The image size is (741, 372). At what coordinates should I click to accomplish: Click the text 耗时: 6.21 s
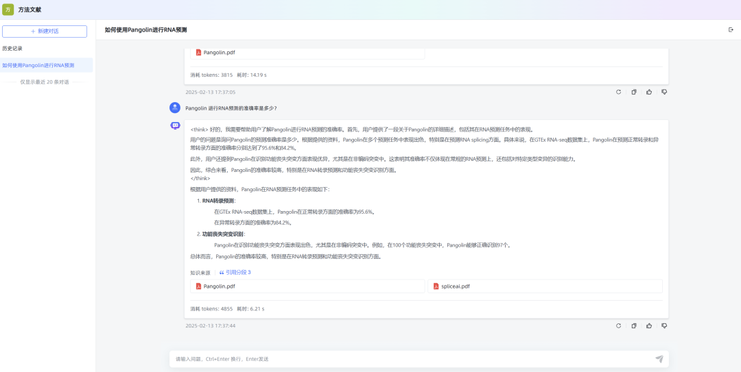250,309
